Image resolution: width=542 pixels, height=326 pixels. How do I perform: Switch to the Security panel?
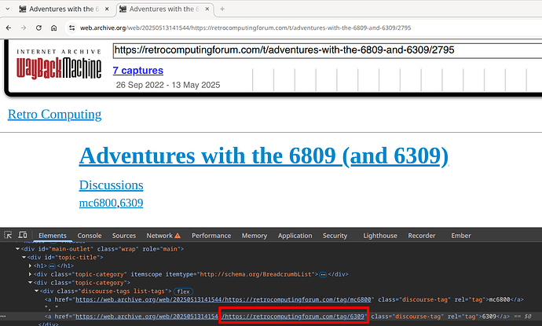(x=335, y=236)
